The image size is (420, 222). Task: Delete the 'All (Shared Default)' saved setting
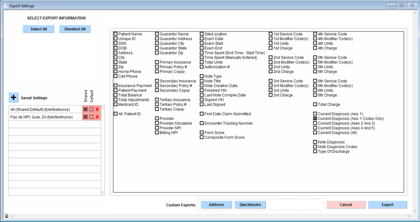pos(97,109)
